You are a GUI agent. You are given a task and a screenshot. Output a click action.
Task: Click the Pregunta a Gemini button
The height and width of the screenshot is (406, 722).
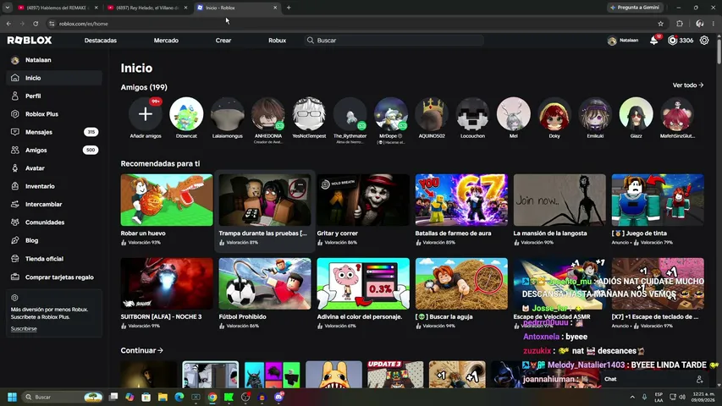[x=635, y=8]
